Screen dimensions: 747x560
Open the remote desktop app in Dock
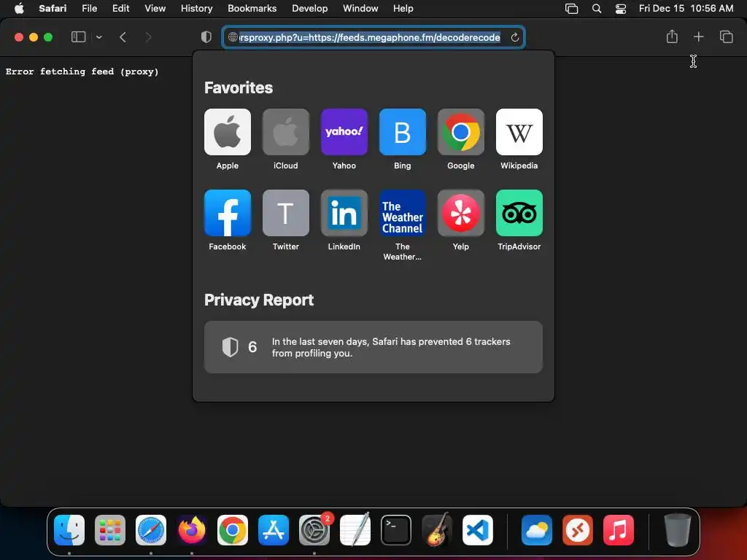click(x=578, y=530)
